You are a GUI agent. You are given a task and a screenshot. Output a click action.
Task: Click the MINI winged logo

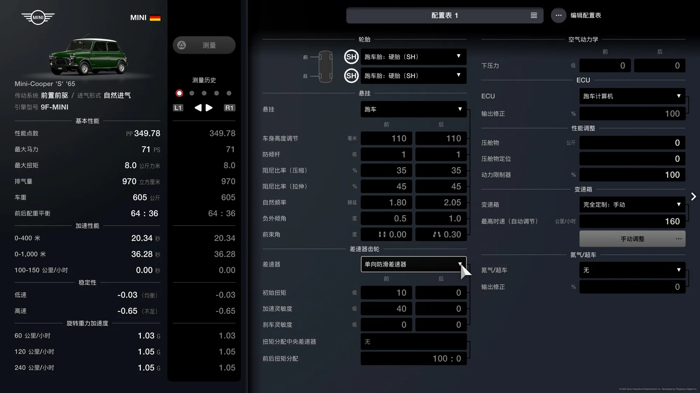pyautogui.click(x=38, y=17)
